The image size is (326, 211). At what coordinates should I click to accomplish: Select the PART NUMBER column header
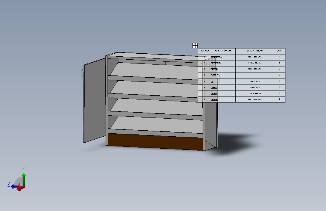(223, 51)
